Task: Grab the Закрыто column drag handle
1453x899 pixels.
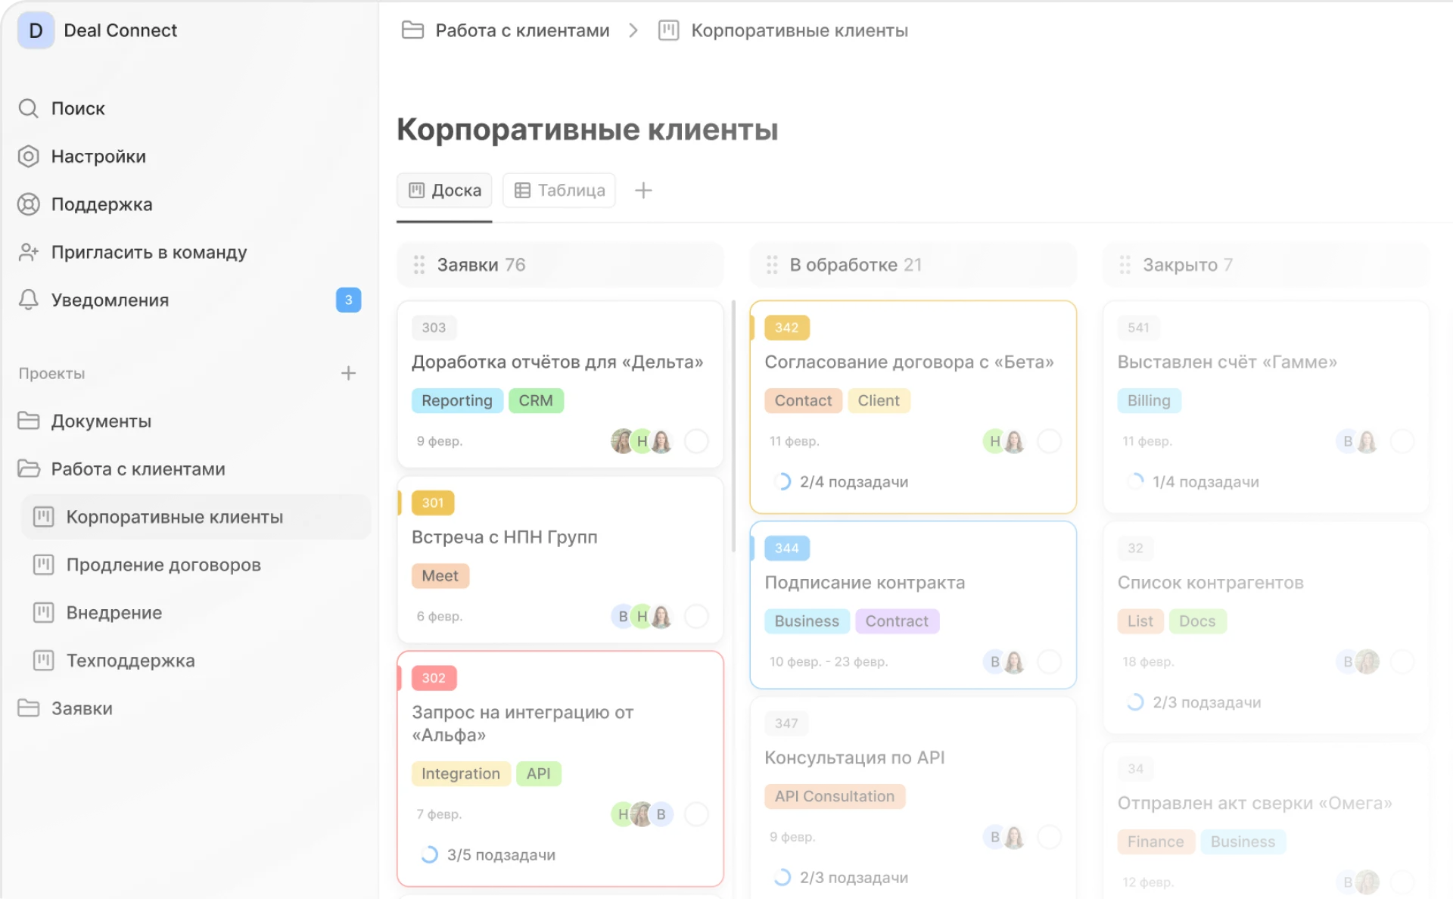Action: click(1125, 265)
